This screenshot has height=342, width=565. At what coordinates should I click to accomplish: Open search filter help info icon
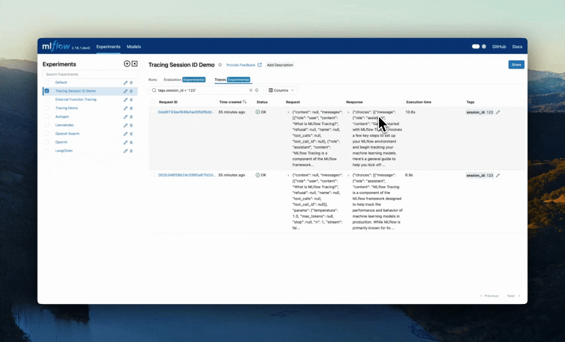point(257,90)
